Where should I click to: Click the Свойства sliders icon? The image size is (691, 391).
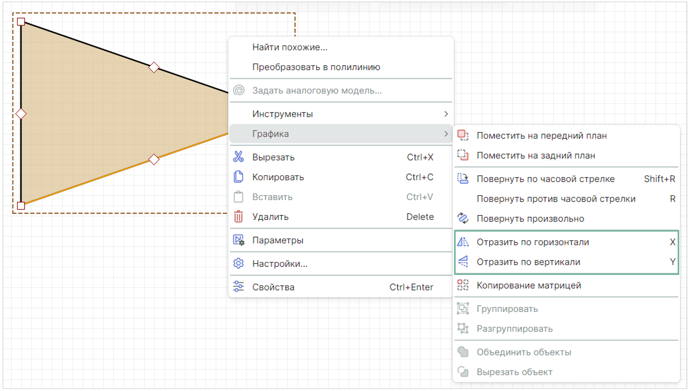239,287
